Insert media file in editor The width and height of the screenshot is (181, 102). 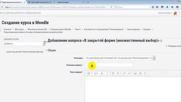pyautogui.click(x=140, y=73)
